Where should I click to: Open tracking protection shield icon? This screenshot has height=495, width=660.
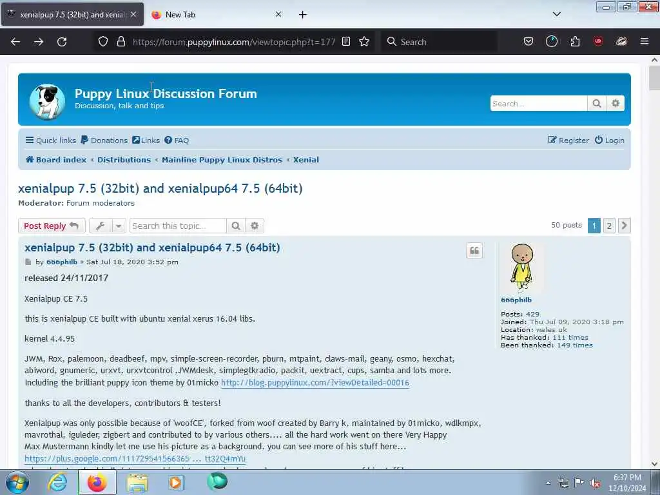(x=103, y=41)
